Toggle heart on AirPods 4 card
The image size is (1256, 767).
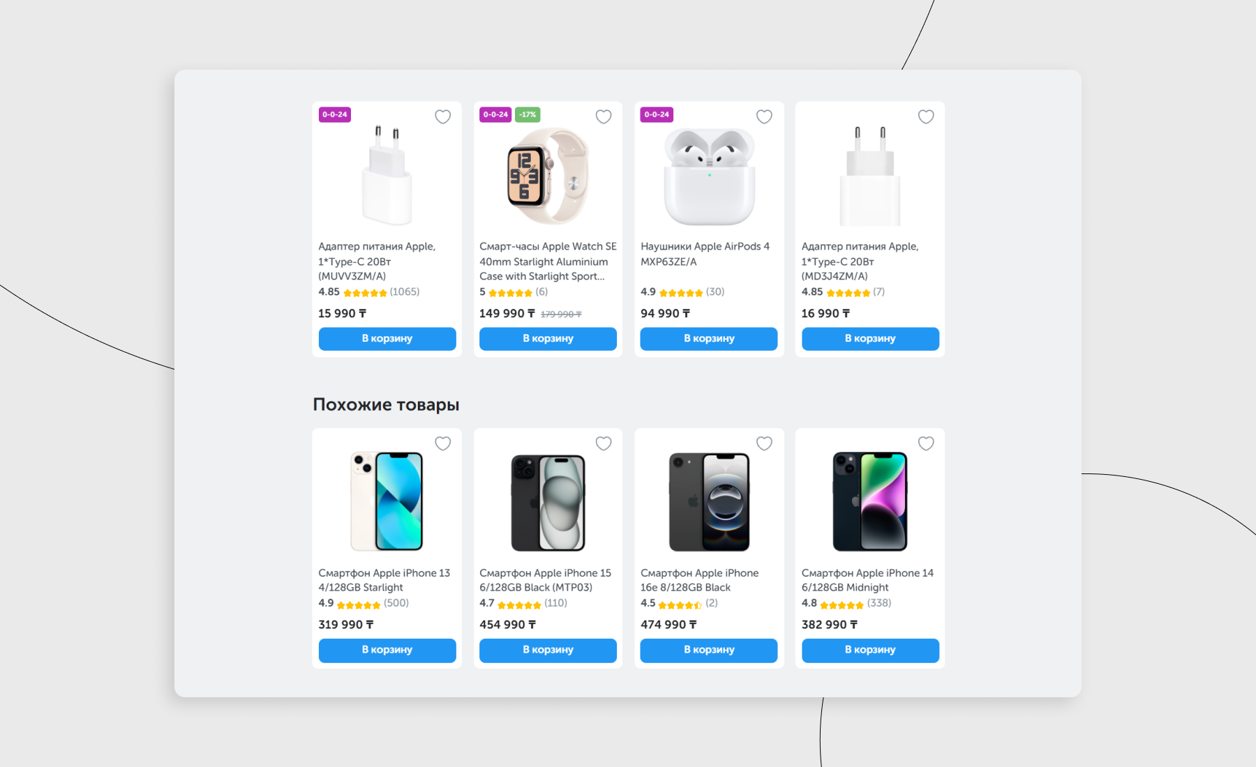[765, 116]
